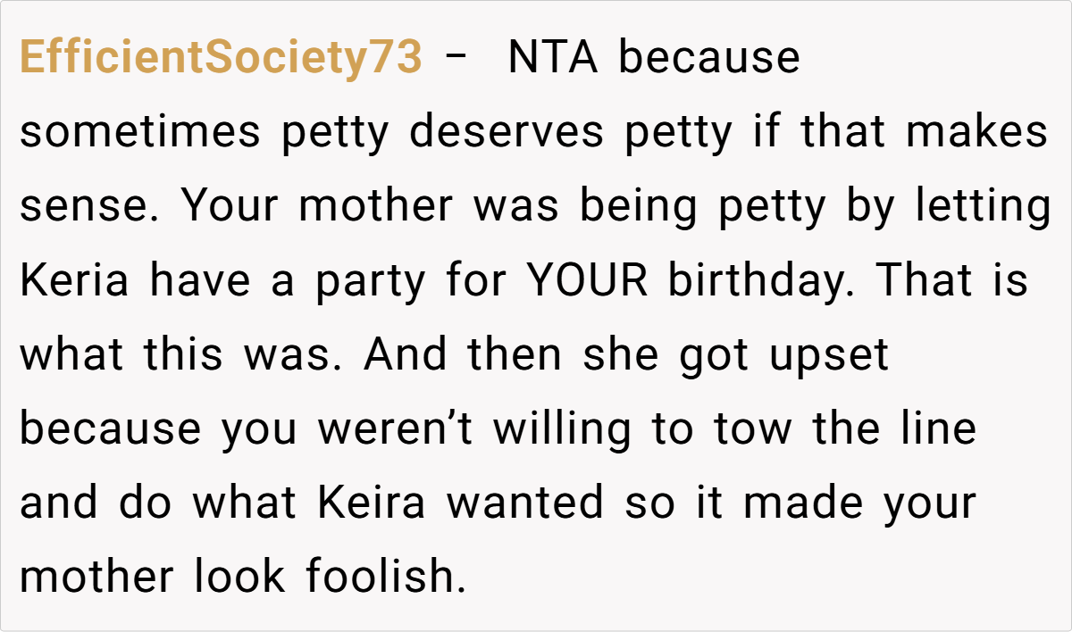Click the word 'makes' in the comment

(976, 133)
